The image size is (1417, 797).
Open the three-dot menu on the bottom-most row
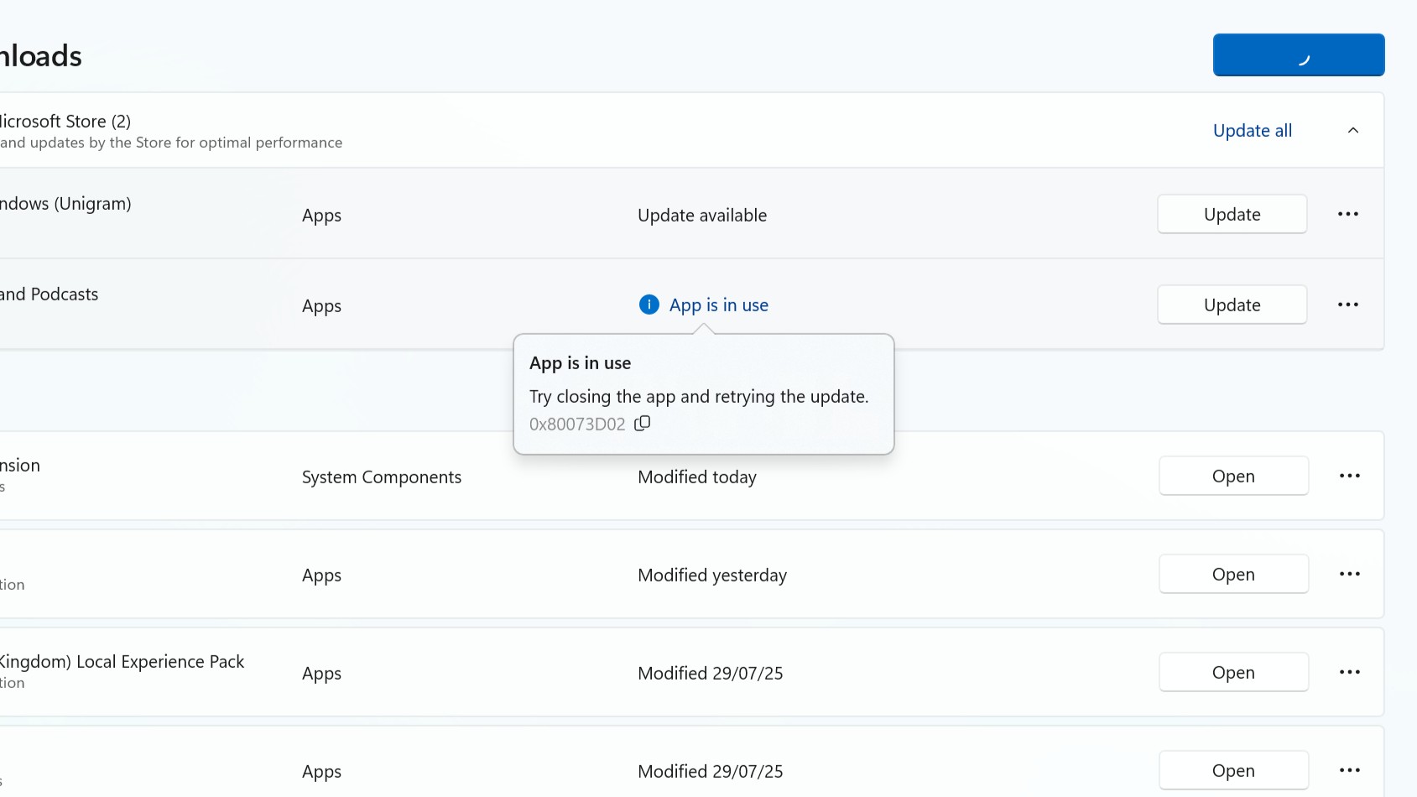click(x=1349, y=771)
